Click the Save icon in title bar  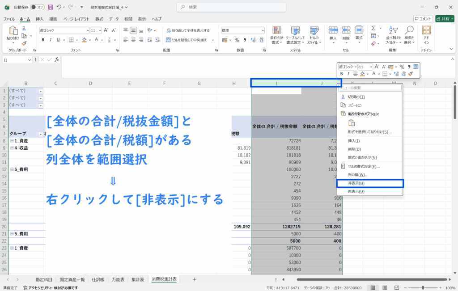(50, 7)
